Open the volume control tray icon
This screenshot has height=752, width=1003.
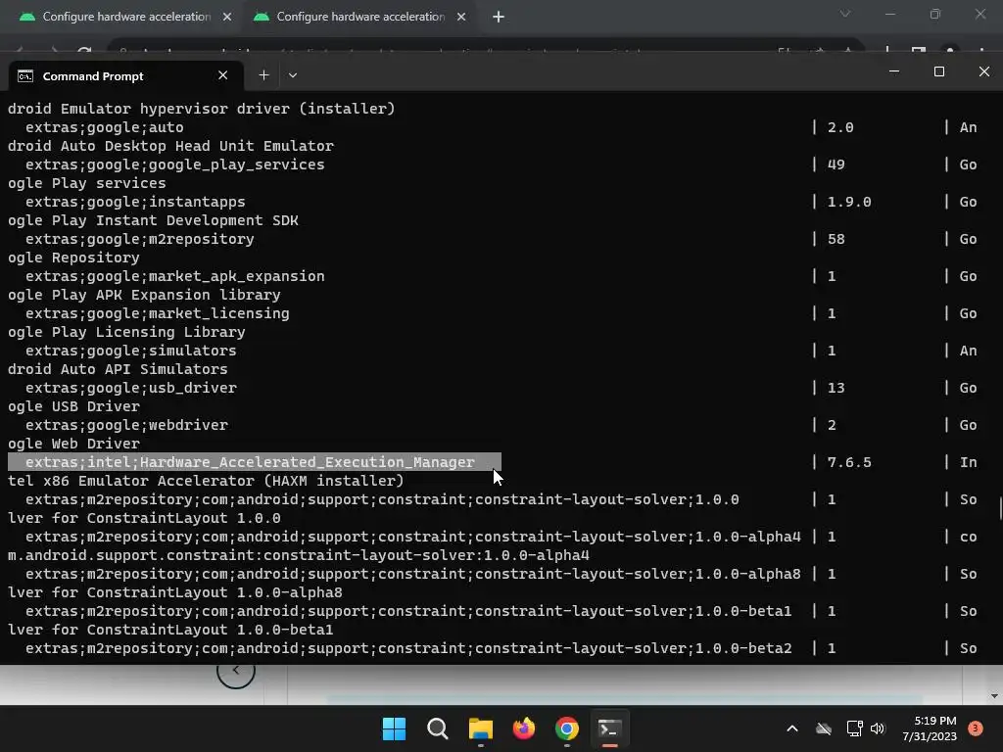coord(878,728)
